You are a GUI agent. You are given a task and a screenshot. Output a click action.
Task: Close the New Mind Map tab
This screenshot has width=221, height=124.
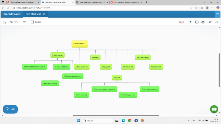coord(44,14)
